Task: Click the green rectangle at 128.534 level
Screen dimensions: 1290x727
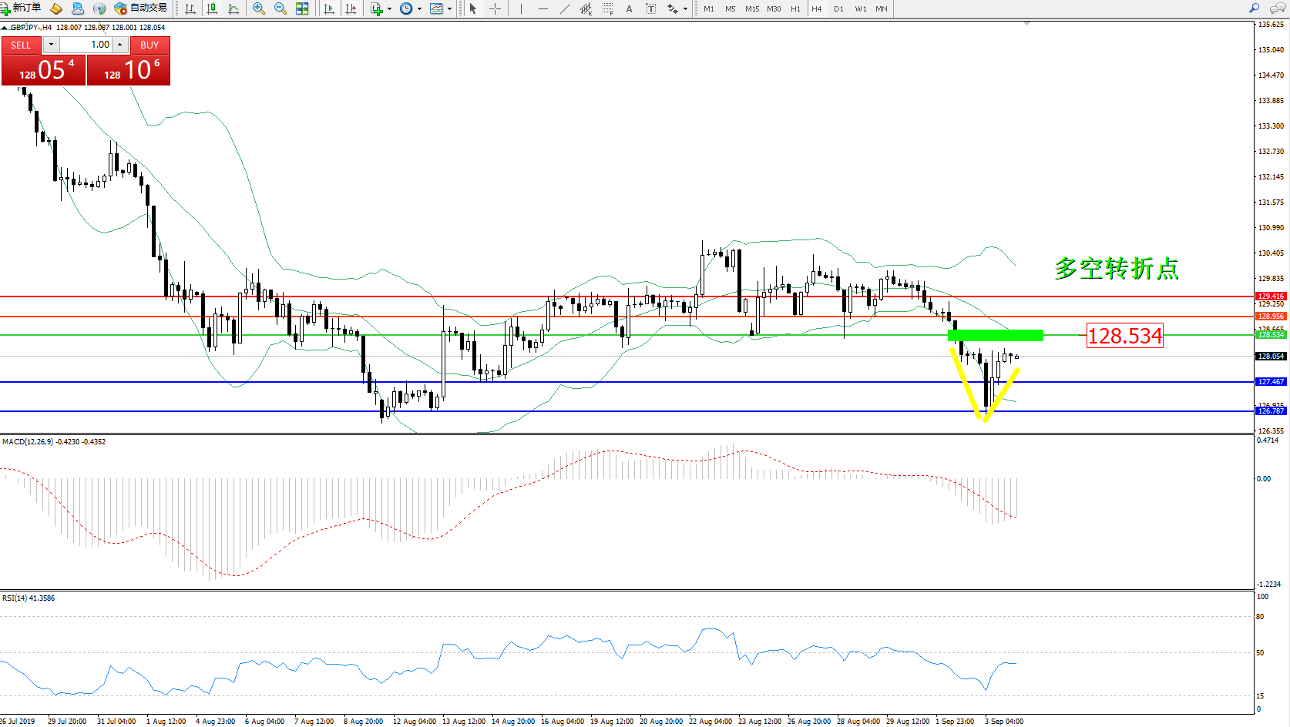Action: click(995, 335)
